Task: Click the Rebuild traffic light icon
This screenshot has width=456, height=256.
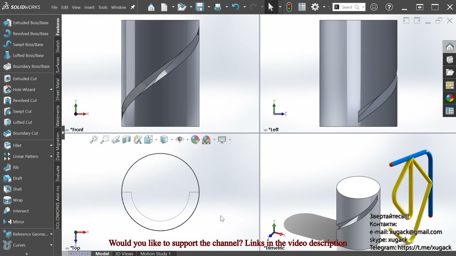Action: (289, 7)
